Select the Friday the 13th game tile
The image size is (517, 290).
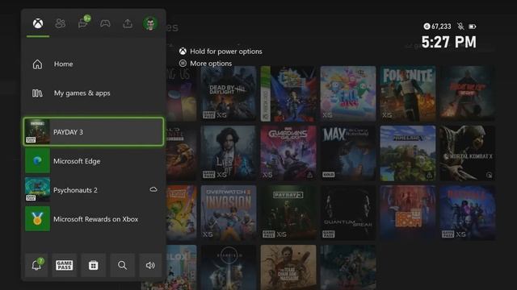pyautogui.click(x=467, y=93)
